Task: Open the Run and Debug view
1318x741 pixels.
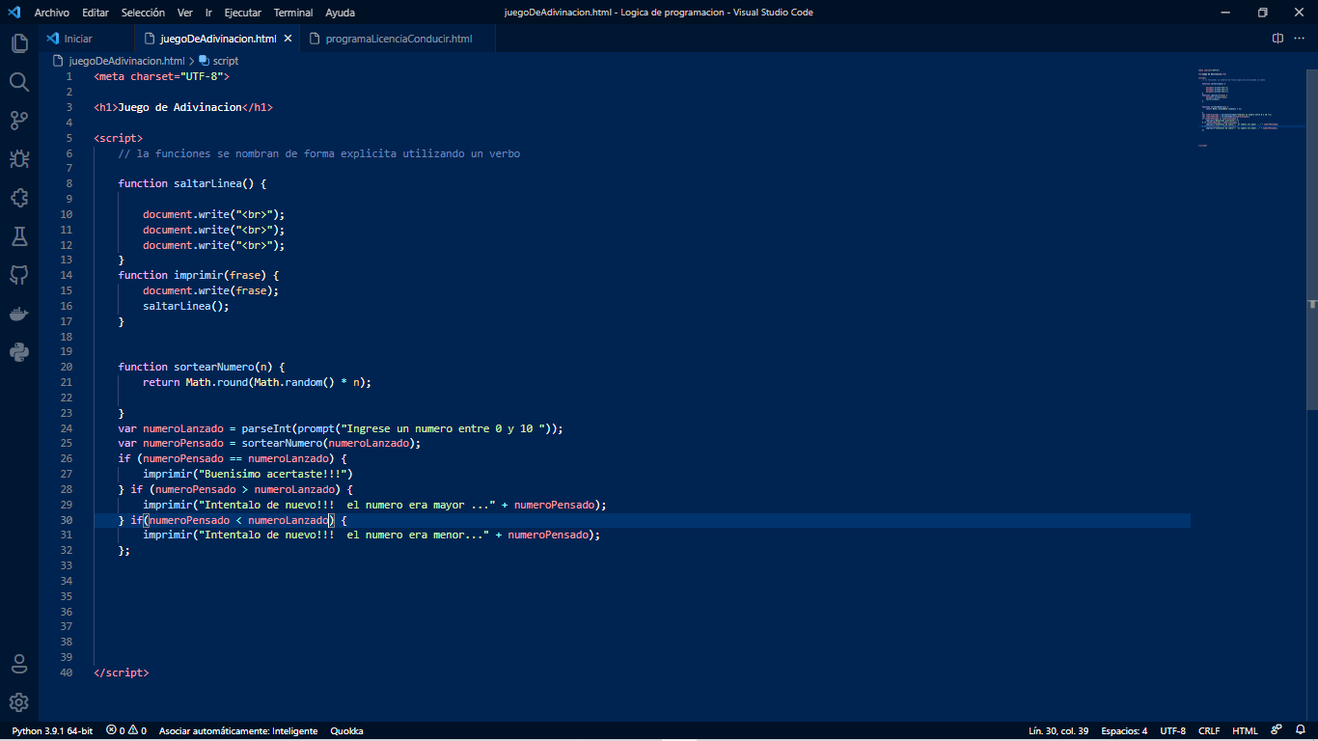Action: tap(19, 158)
